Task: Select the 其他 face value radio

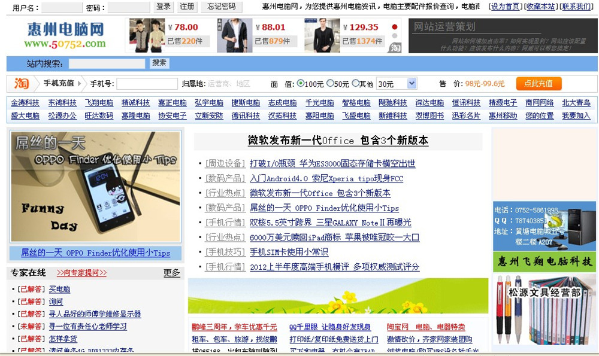Action: pos(356,83)
